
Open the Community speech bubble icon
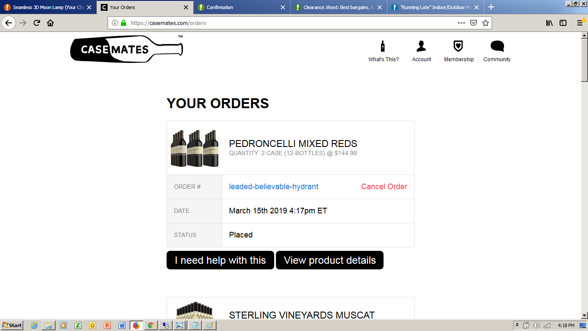point(497,46)
